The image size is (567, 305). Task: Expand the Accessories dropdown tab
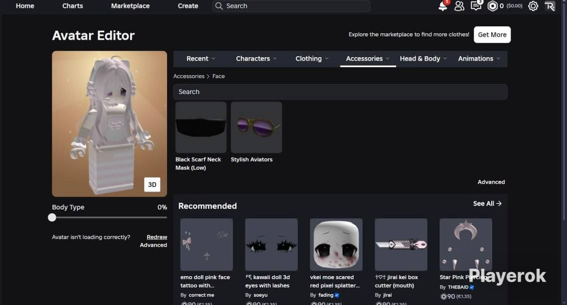(x=368, y=59)
